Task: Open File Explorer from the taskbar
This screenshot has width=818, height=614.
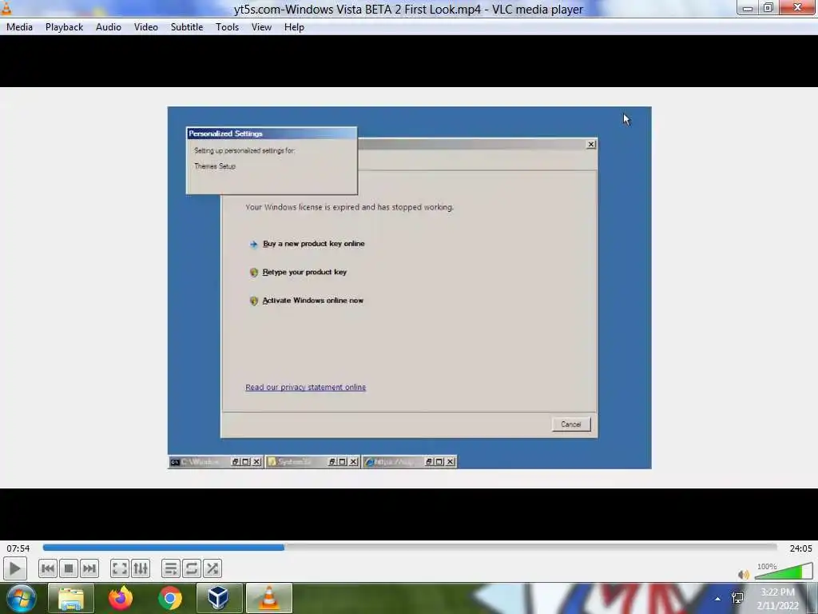Action: click(71, 598)
